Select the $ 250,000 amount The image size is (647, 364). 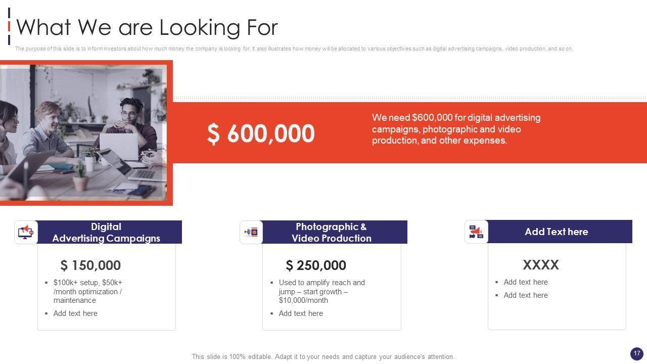point(316,265)
